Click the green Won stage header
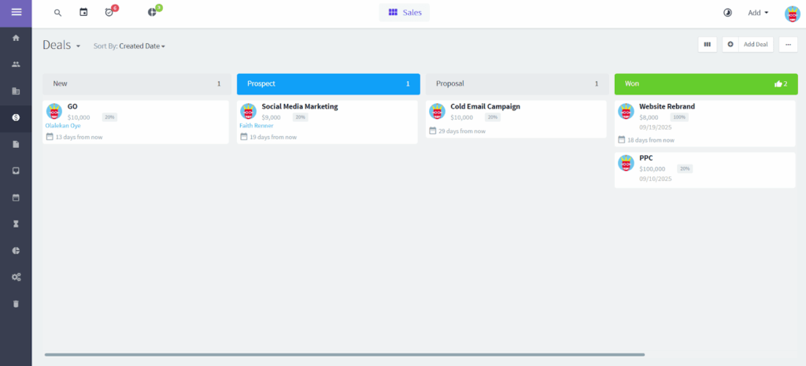This screenshot has width=806, height=366. tap(705, 83)
